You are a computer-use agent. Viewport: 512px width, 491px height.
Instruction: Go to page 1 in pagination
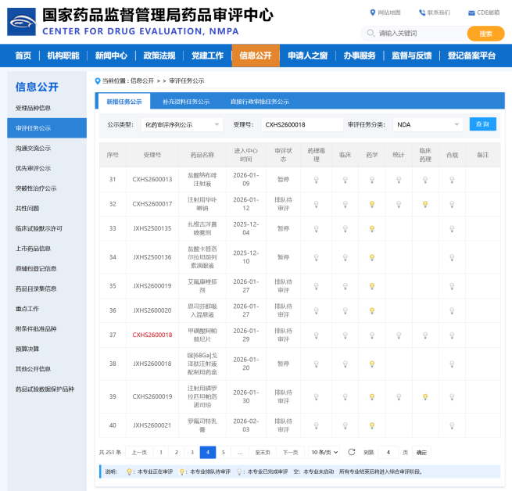click(161, 452)
